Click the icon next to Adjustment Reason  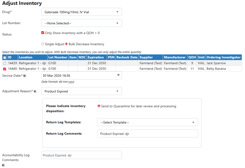[35, 91]
